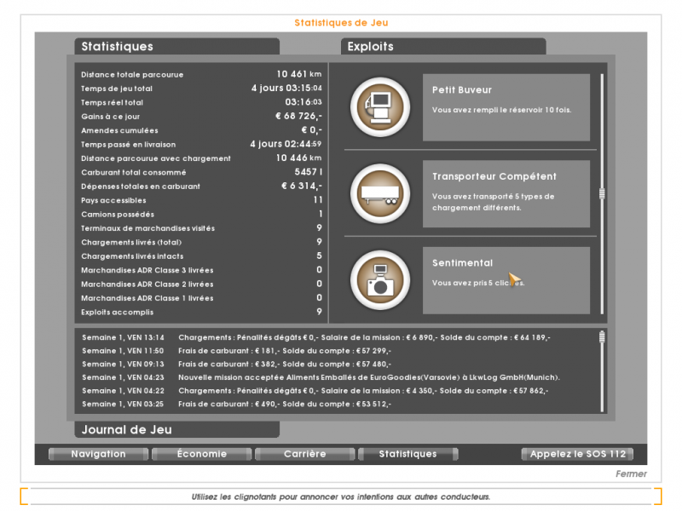Click journal entry Semaine 1, VEN 13:14
682x511 pixels.
(315, 337)
